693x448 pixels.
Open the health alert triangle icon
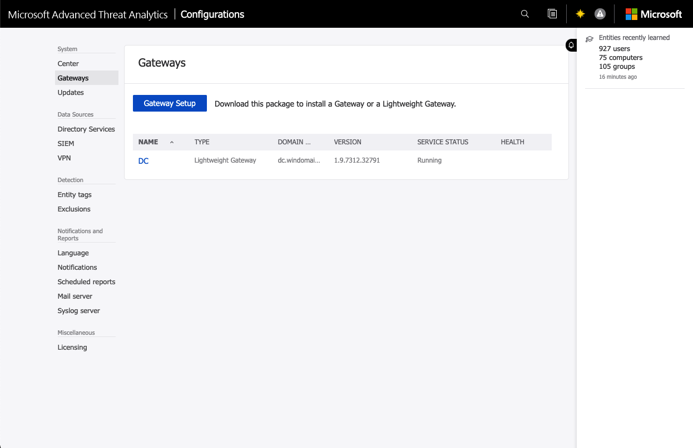[600, 14]
